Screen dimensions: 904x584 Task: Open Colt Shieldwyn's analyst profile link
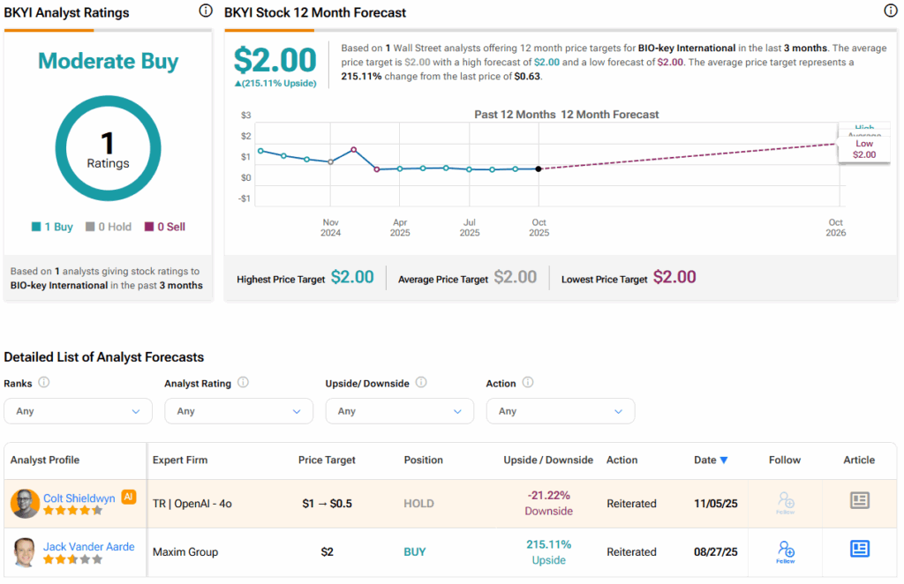tap(79, 498)
